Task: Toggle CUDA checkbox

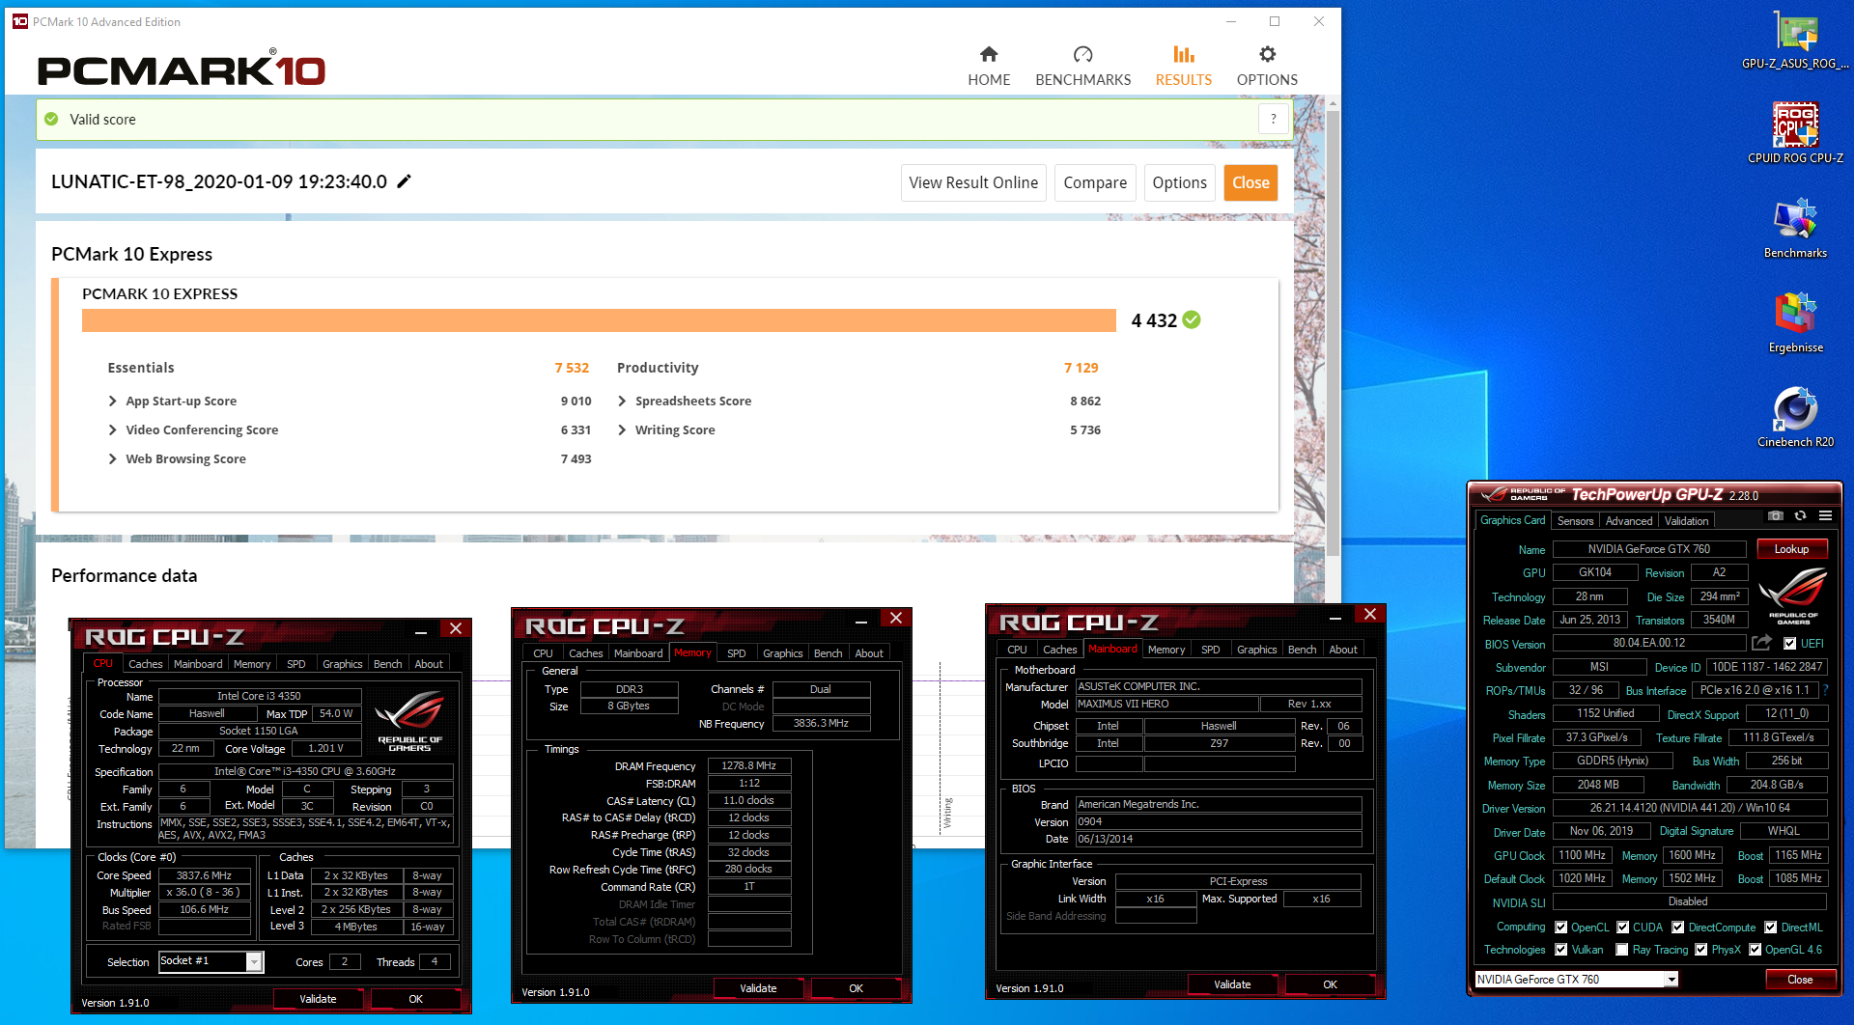Action: (1622, 928)
